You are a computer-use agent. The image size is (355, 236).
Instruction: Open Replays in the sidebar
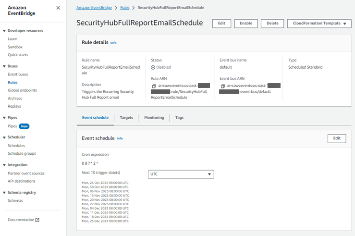14,106
